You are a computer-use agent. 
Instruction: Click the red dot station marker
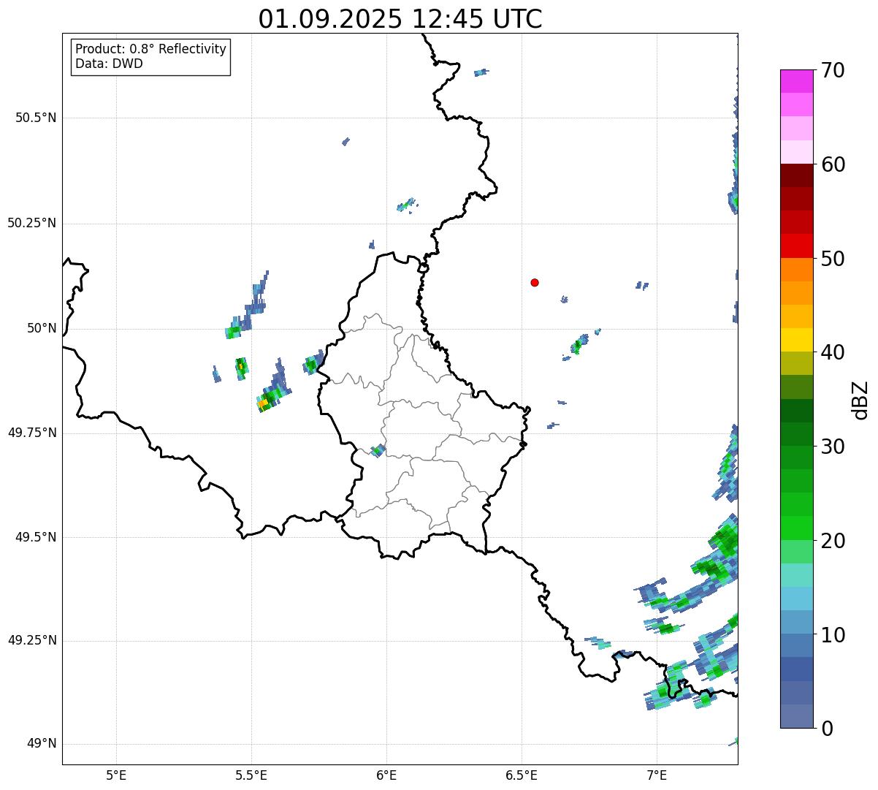(x=535, y=282)
